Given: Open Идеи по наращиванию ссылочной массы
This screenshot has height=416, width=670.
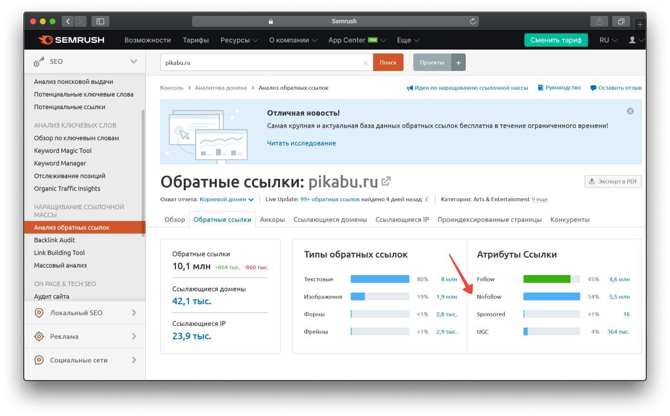Looking at the screenshot, I should point(467,88).
